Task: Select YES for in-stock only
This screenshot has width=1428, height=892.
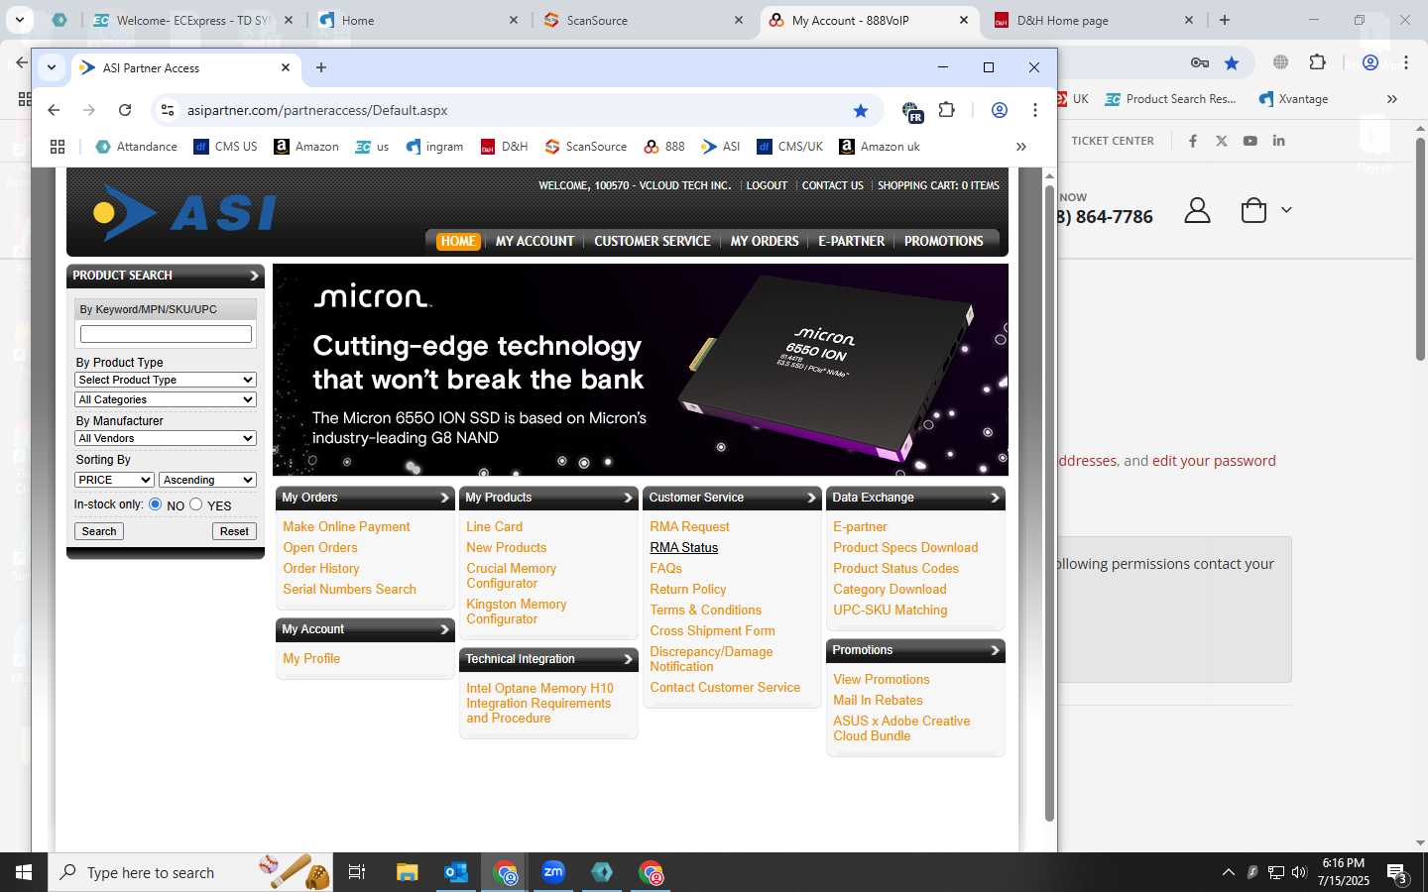Action: 196,504
